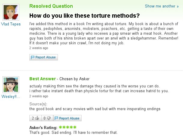Click the Resolved Question heading

pyautogui.click(x=51, y=6)
